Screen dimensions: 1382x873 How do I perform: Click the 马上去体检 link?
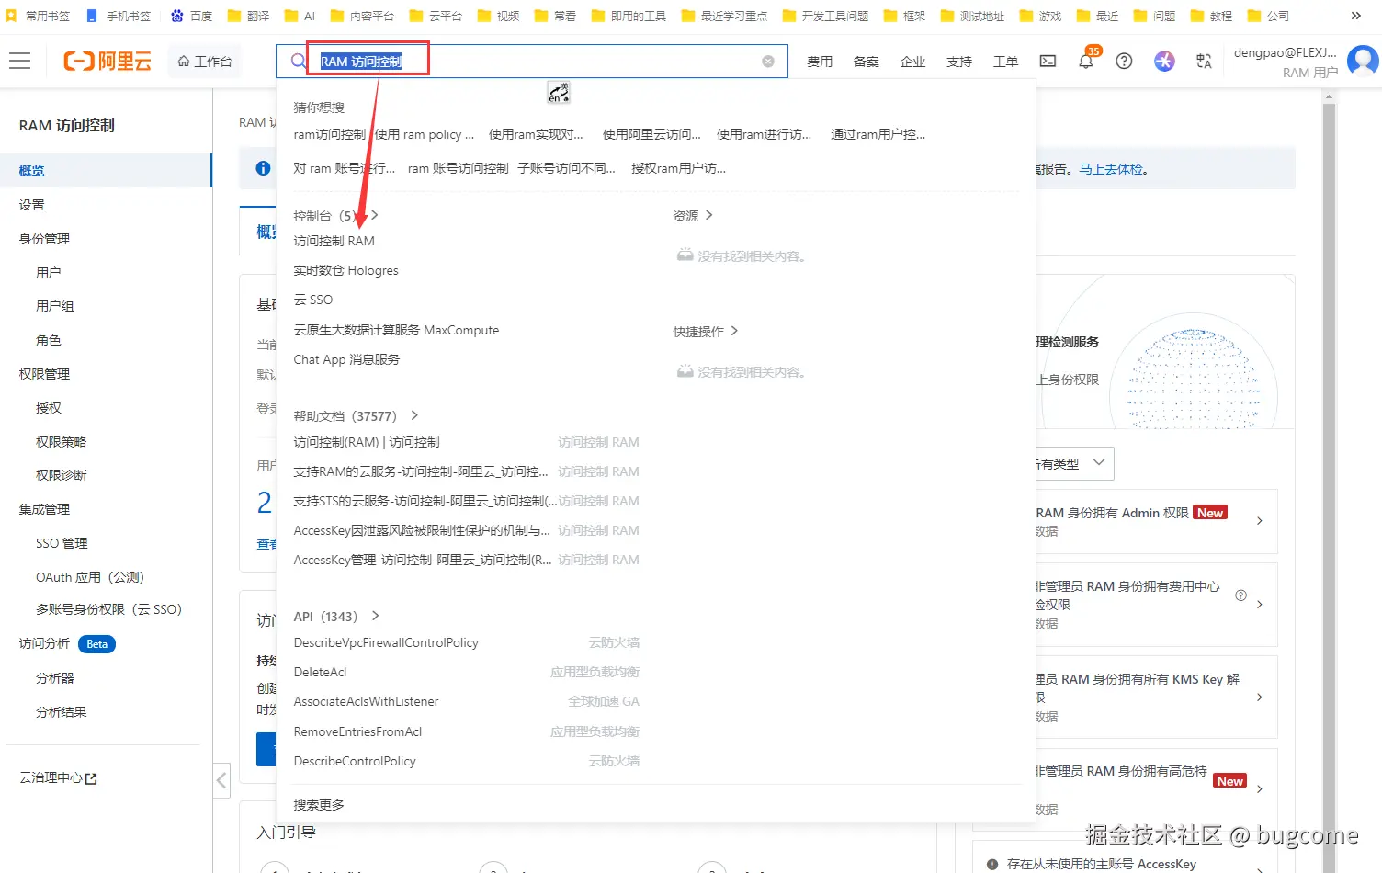pos(1113,169)
